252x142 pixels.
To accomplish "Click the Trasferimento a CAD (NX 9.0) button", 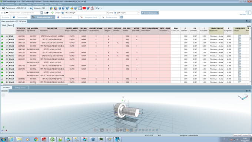I will click(14, 8).
